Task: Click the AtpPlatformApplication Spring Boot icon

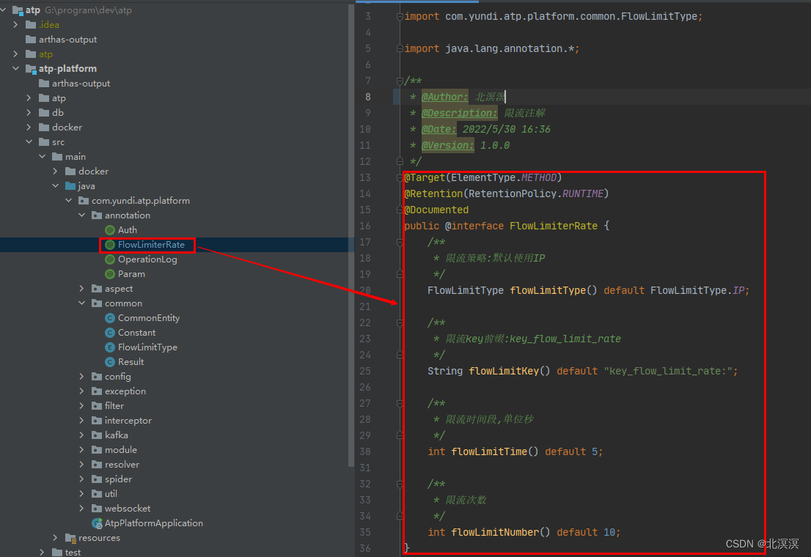Action: click(97, 523)
